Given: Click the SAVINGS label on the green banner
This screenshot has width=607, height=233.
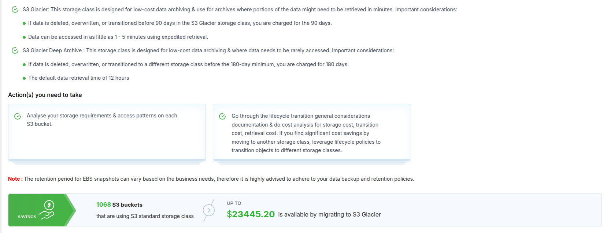Looking at the screenshot, I should 27,217.
